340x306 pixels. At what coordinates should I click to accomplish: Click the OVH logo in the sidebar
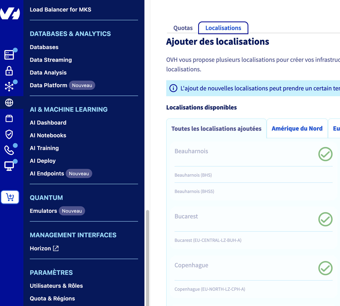click(10, 13)
